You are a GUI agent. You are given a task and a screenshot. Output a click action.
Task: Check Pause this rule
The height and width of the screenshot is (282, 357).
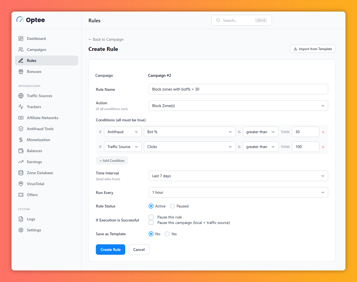point(151,217)
